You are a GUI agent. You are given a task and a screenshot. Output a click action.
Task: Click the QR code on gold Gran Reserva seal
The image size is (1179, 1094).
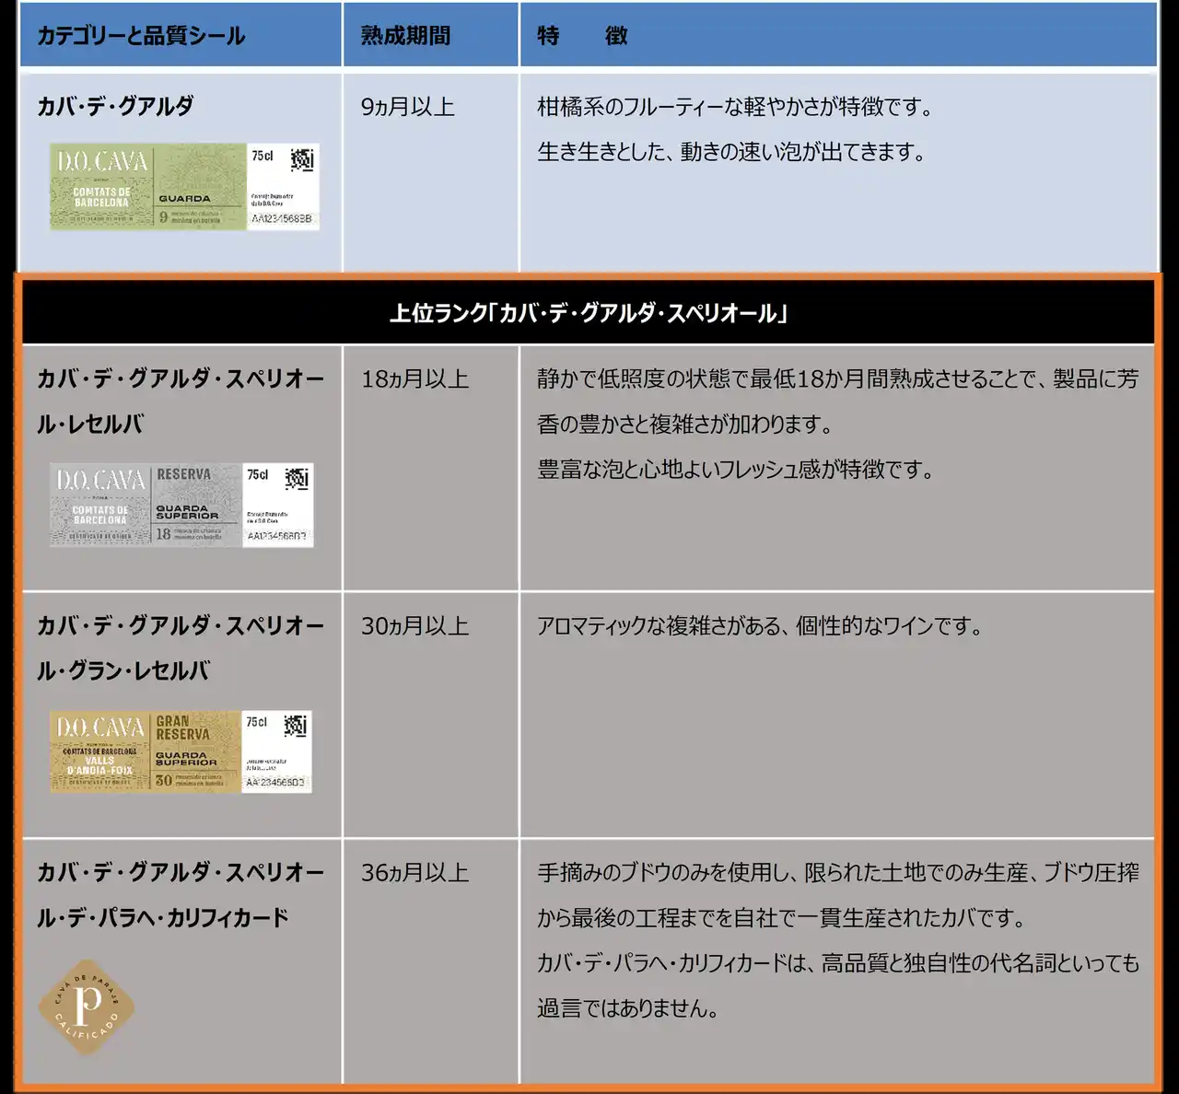click(295, 726)
